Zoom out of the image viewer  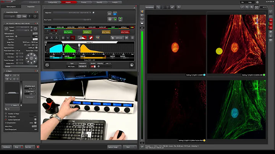[247, 7]
